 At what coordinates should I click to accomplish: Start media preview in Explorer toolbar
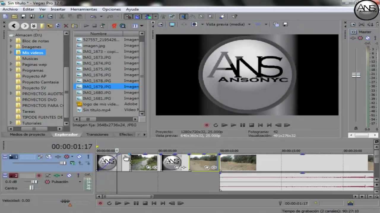[86, 26]
